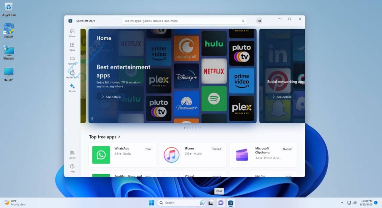Open the AI Hub section
382x208 pixels.
(x=72, y=88)
